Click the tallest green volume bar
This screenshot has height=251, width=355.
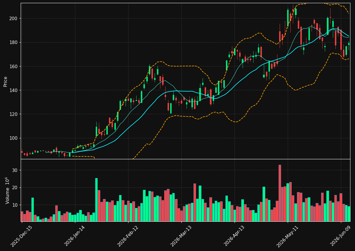click(x=96, y=200)
